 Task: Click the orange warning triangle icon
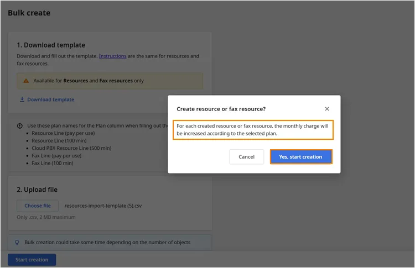click(x=26, y=81)
